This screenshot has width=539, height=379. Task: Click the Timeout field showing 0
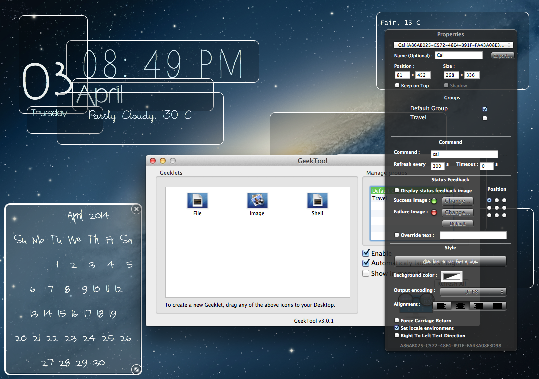click(x=487, y=166)
